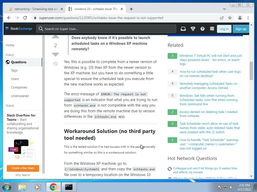Open Companies in the sidebar
The height and width of the screenshot is (192, 257).
pos(19,87)
